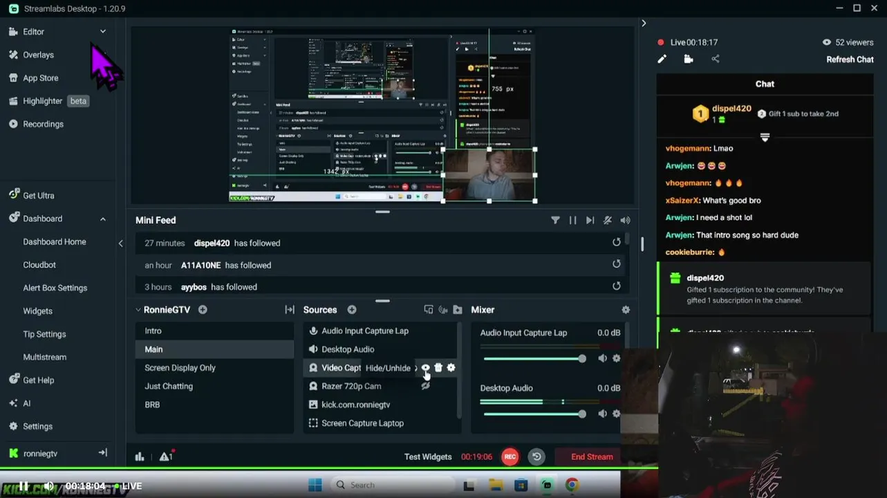The height and width of the screenshot is (498, 887).
Task: Skip the current alert in Mini Feed
Action: 590,220
